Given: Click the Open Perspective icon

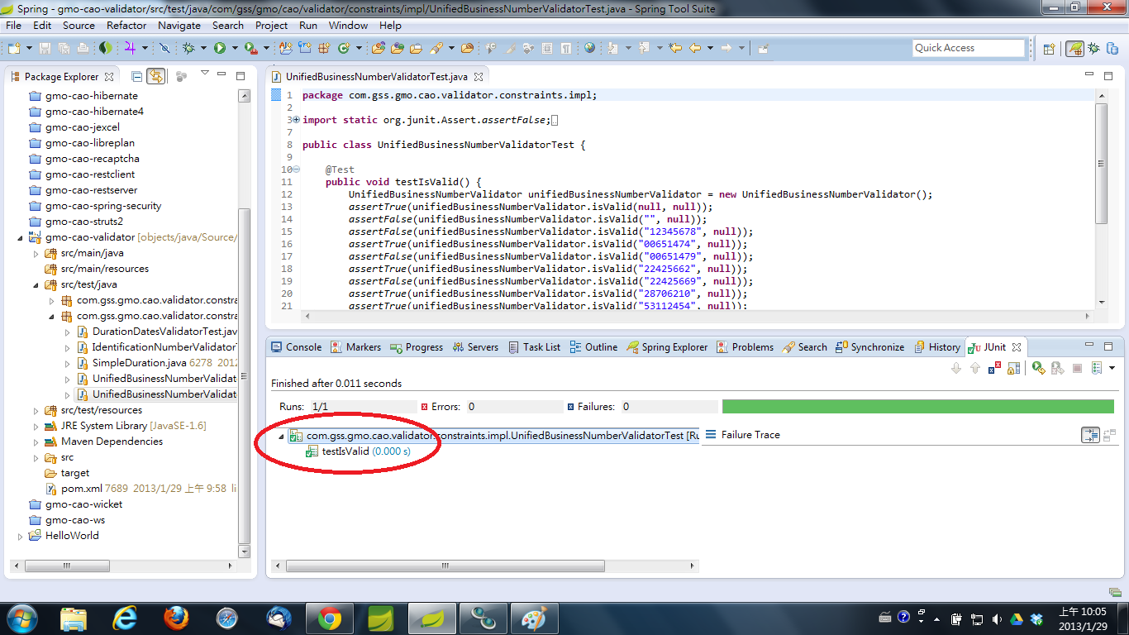Looking at the screenshot, I should (x=1049, y=48).
